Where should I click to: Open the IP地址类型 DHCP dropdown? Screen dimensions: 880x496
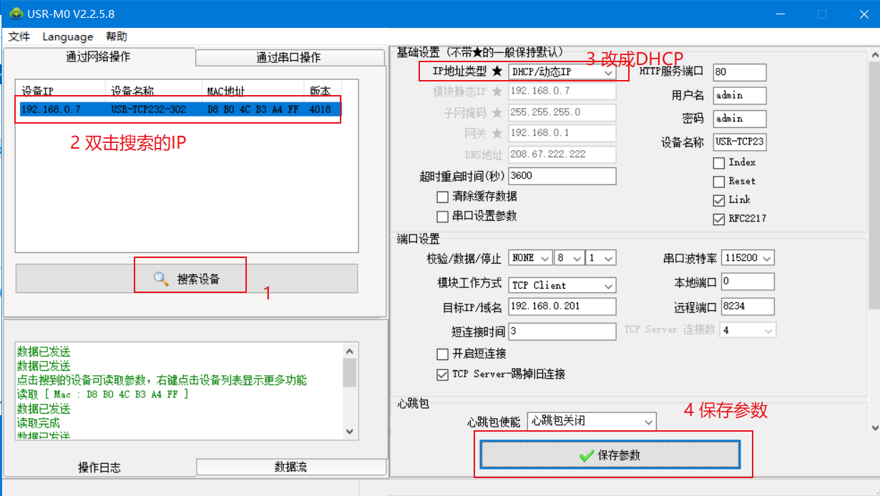562,72
